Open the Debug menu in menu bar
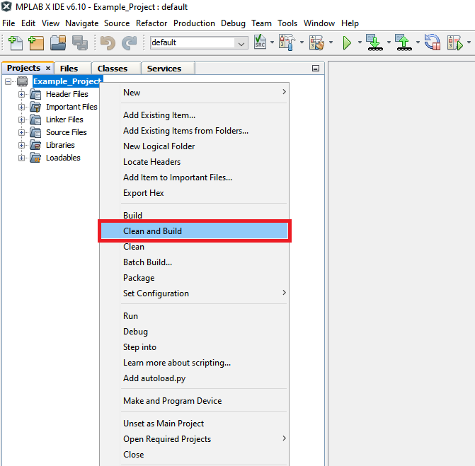The width and height of the screenshot is (475, 466). coord(233,23)
